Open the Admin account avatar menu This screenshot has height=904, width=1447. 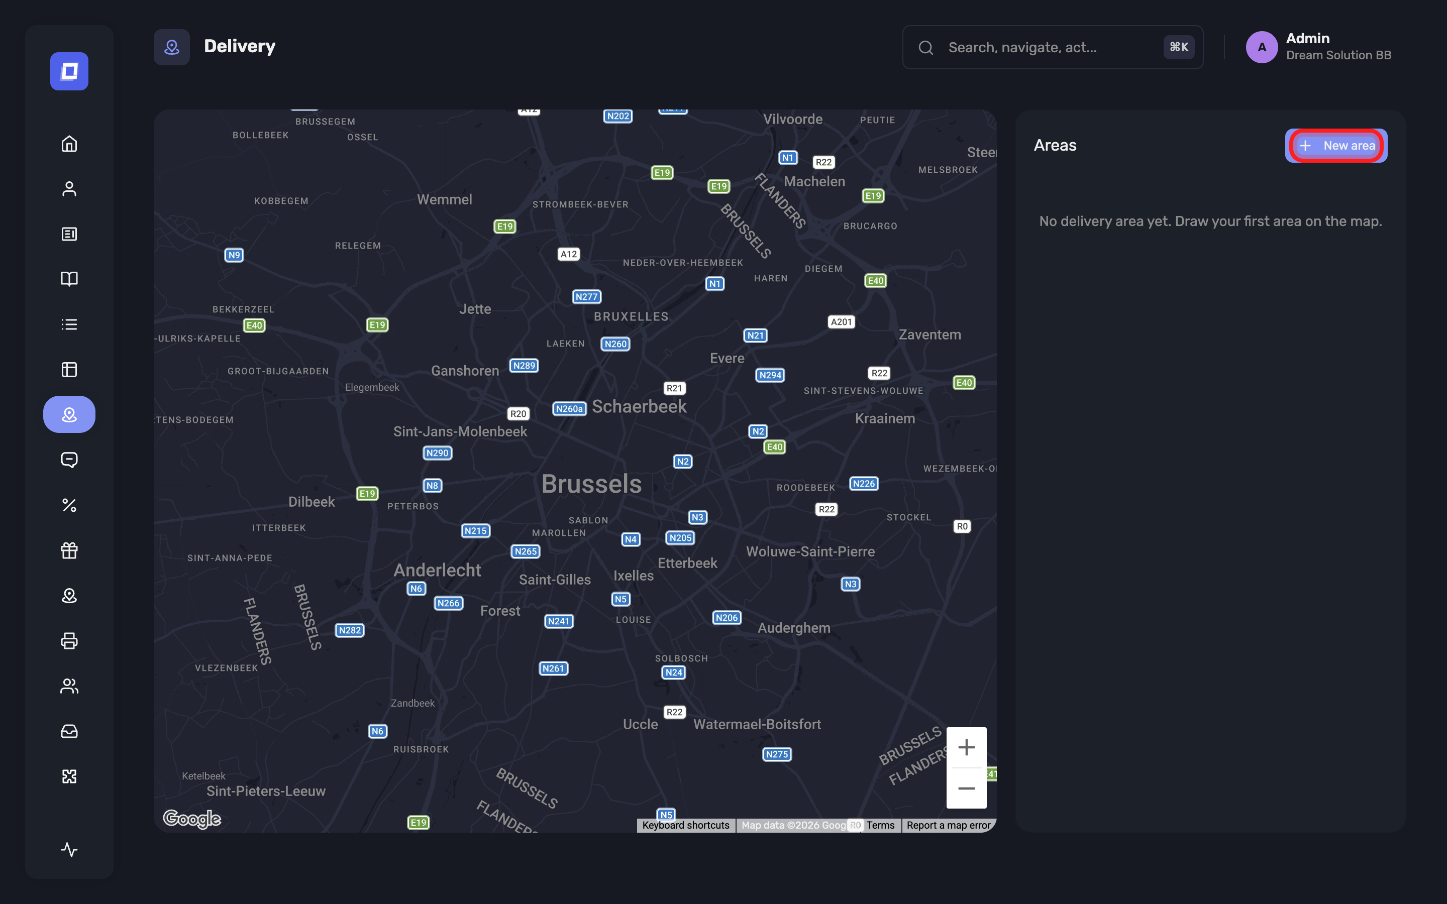click(1262, 47)
